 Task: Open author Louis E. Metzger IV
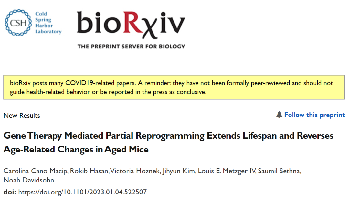[x=227, y=171]
